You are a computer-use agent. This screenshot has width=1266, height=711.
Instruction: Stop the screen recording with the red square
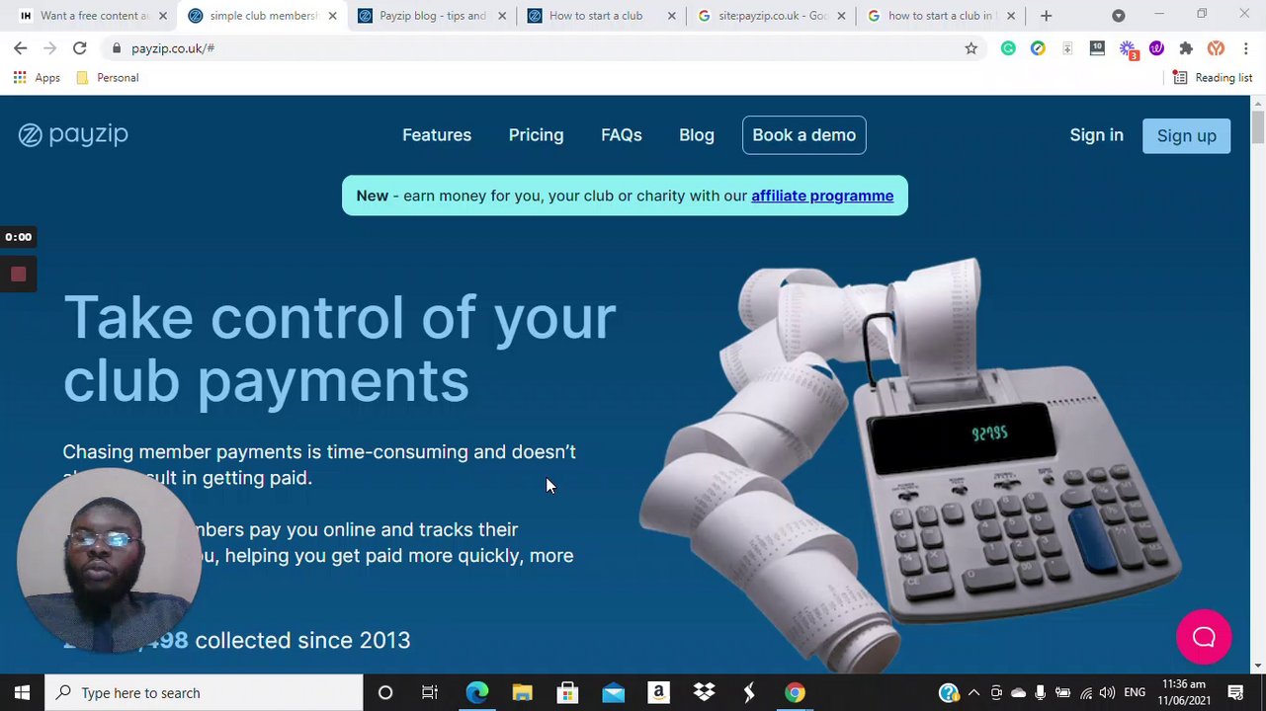click(18, 275)
